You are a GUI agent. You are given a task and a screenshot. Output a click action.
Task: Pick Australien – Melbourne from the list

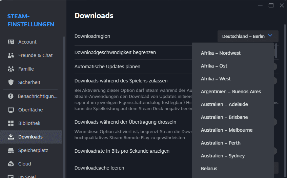pos(233,130)
